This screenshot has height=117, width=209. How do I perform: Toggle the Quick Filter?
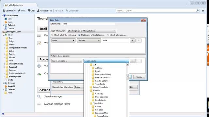(x=72, y=11)
